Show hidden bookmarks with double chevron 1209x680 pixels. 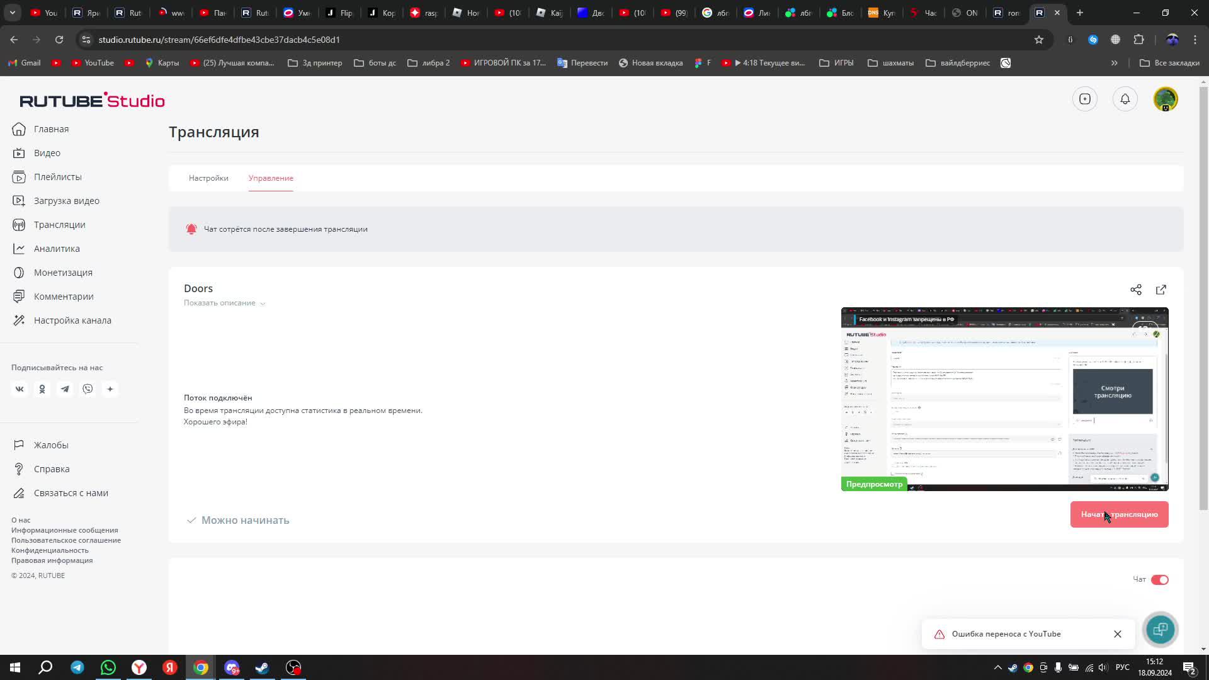[1114, 63]
